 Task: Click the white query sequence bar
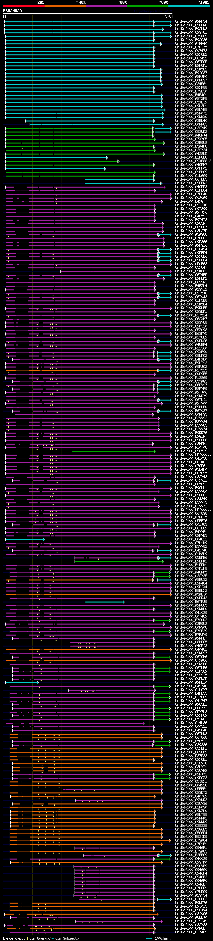[x=88, y=14]
